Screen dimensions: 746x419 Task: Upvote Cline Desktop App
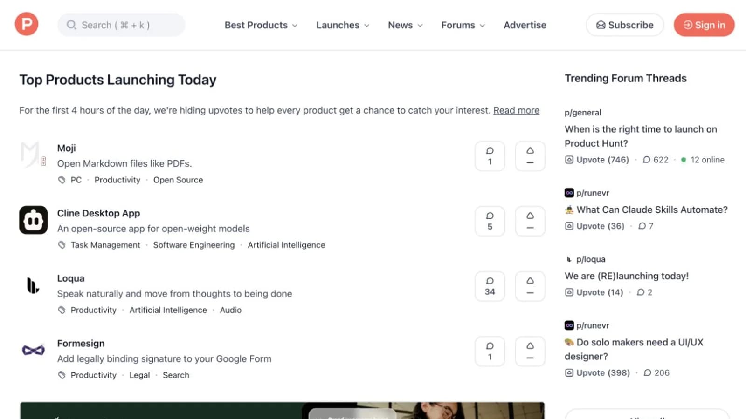point(530,221)
